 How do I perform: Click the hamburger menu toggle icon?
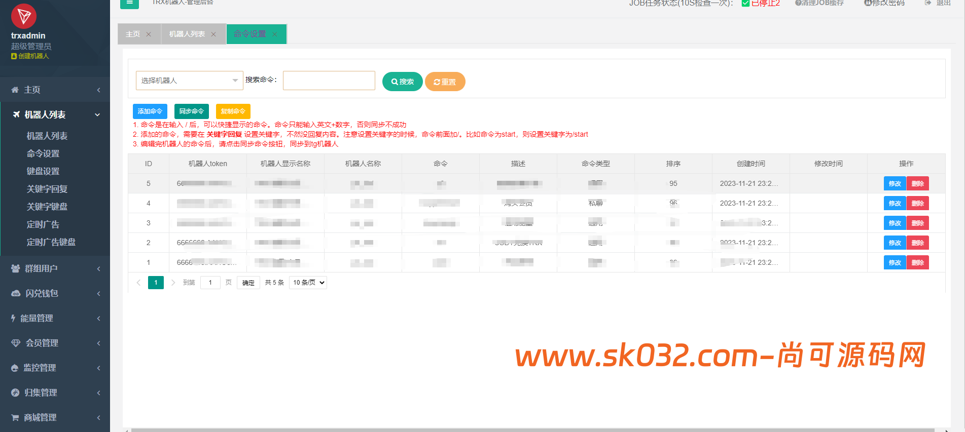click(129, 3)
